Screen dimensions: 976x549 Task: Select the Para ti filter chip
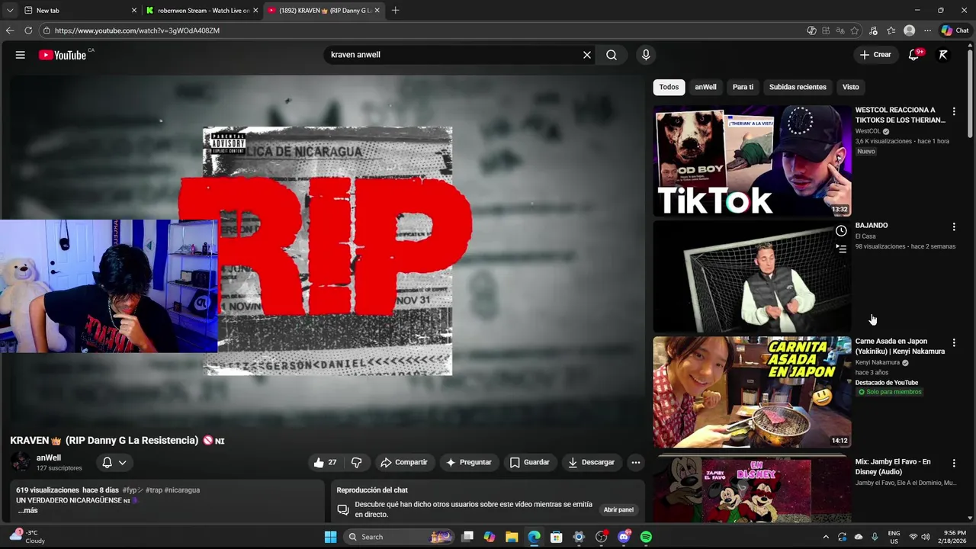pos(743,87)
